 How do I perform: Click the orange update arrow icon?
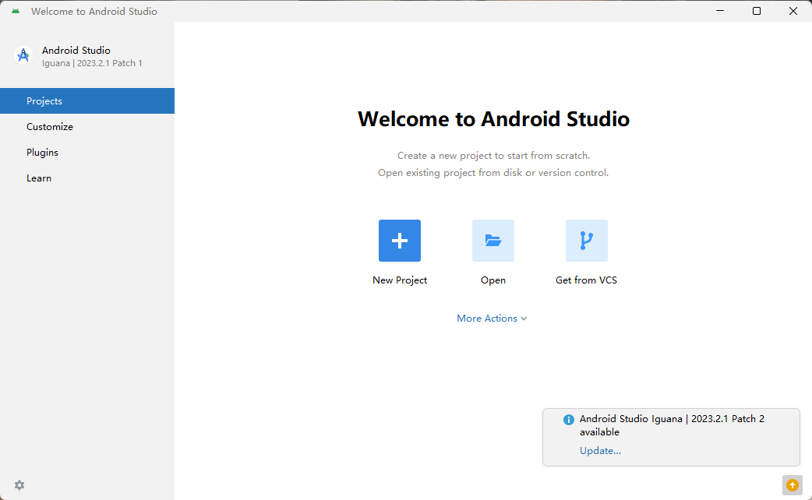click(792, 485)
